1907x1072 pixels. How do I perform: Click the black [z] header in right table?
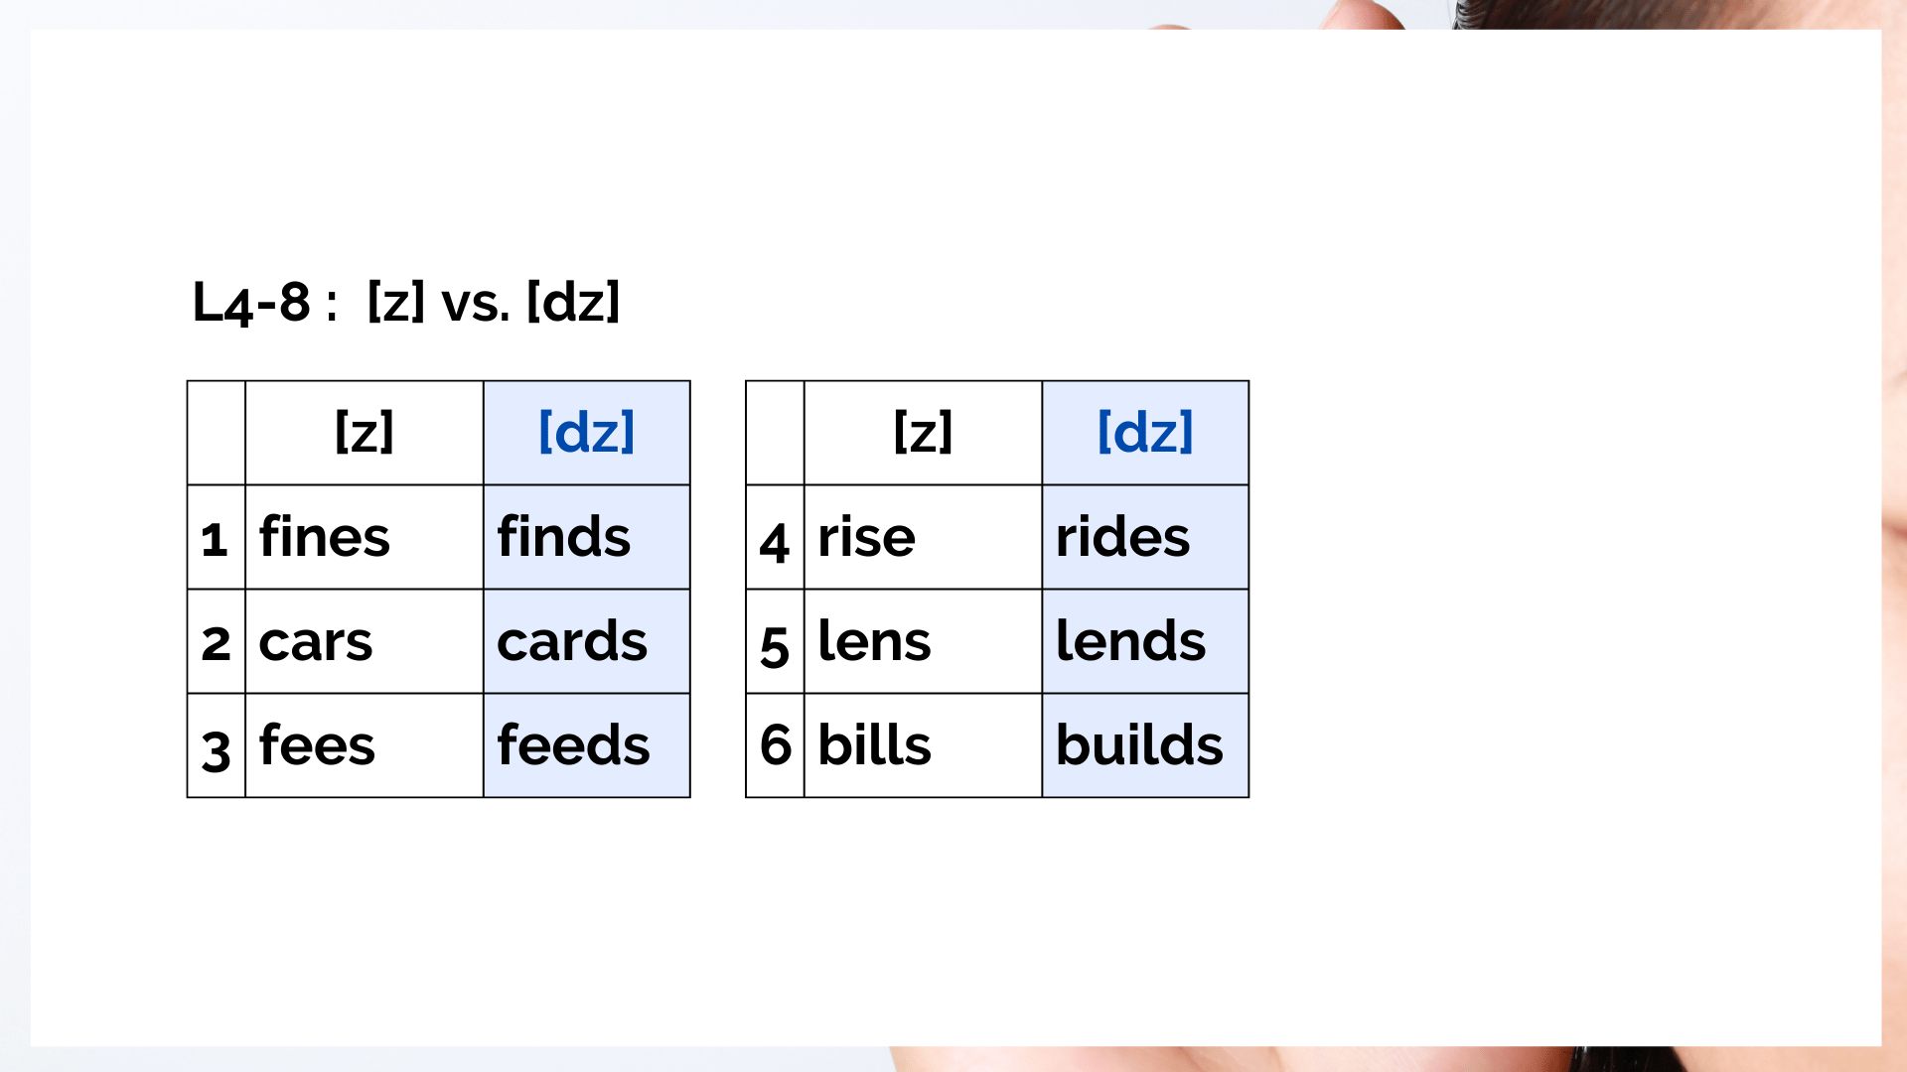[x=924, y=433]
